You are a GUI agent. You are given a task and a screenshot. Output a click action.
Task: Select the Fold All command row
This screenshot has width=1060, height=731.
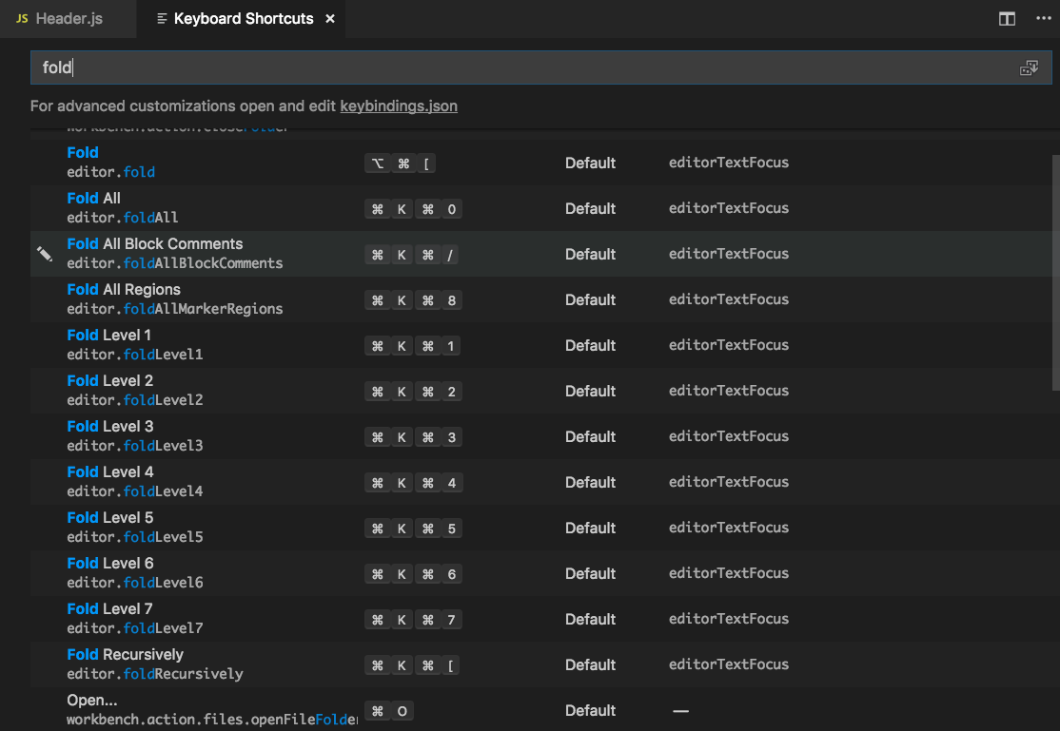(190, 207)
